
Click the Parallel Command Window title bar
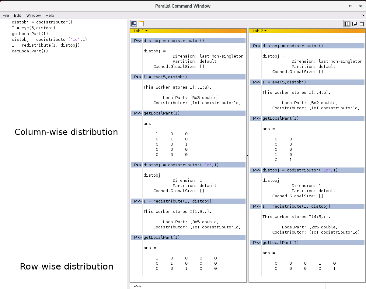(x=183, y=6)
